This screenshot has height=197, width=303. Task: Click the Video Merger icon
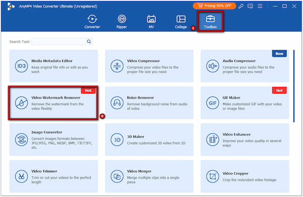pyautogui.click(x=117, y=176)
